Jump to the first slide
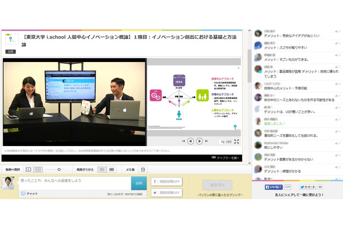The image size is (343, 228). (x=183, y=141)
